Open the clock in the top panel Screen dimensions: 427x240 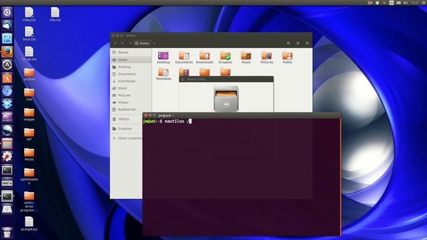click(x=415, y=3)
